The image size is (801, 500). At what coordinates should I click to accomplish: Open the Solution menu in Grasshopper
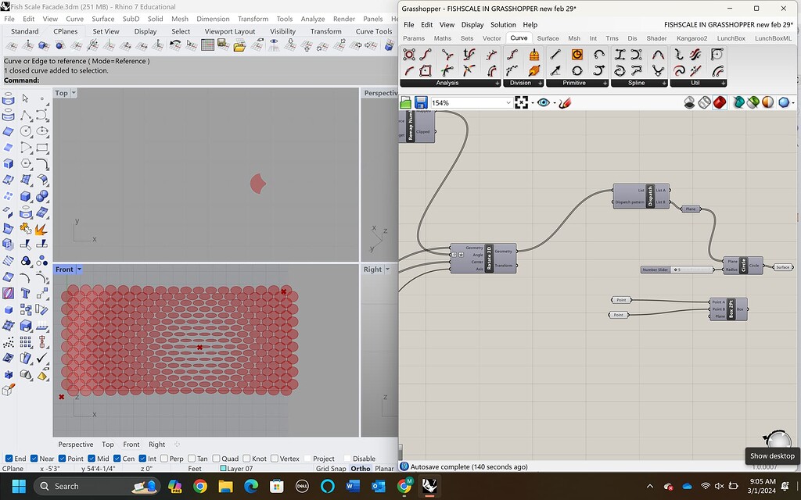(503, 25)
